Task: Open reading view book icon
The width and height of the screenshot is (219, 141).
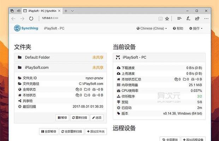Action: 160,19
